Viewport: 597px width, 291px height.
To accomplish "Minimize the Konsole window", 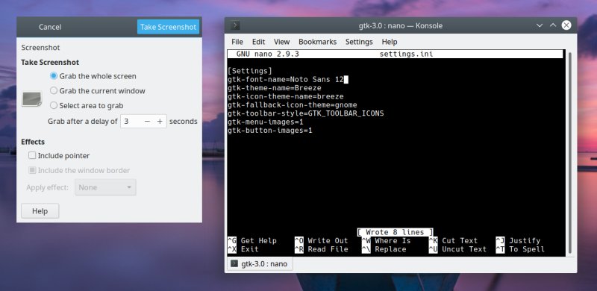I will 540,25.
